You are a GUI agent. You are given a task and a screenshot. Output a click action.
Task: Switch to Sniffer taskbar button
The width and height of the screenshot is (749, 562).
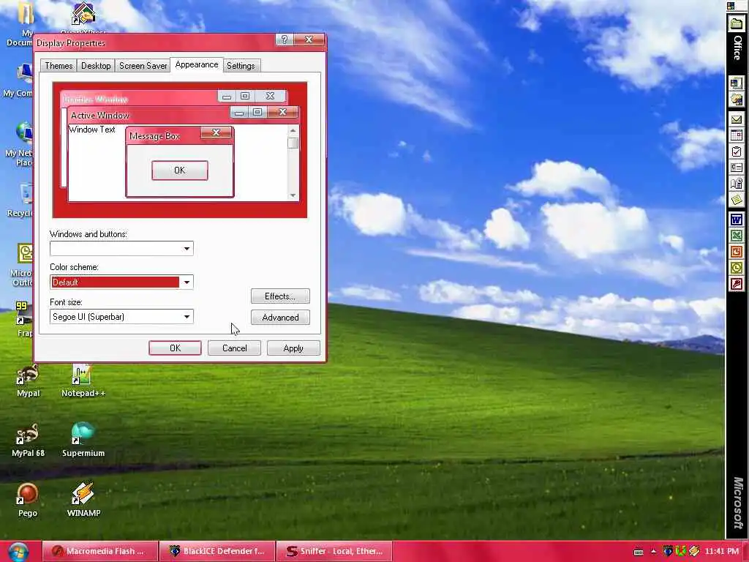click(334, 551)
